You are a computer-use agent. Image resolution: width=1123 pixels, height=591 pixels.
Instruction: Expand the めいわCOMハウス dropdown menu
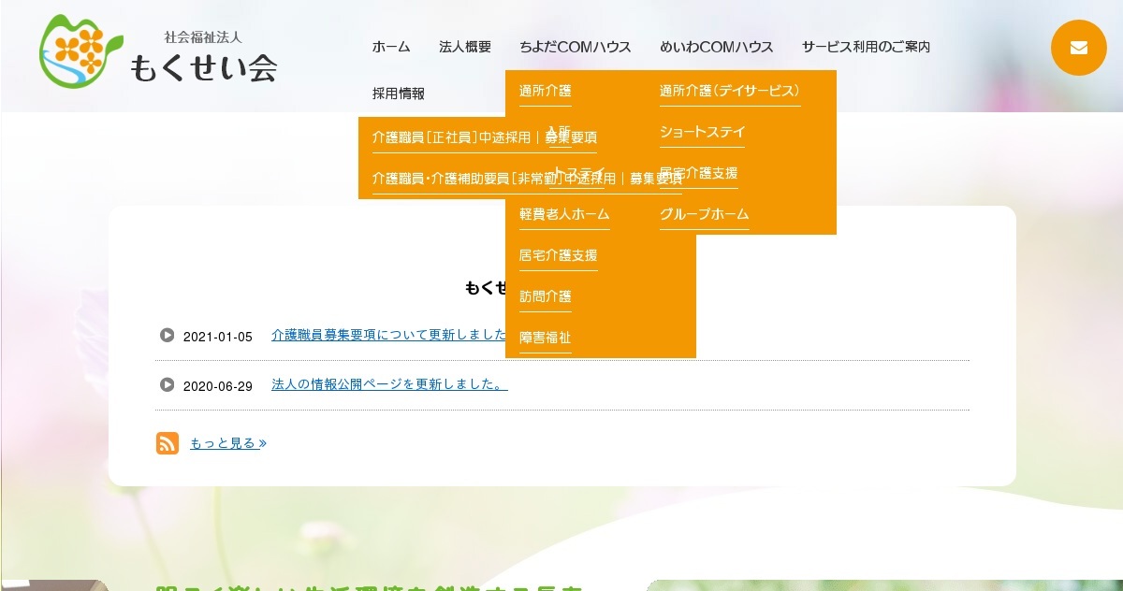716,47
